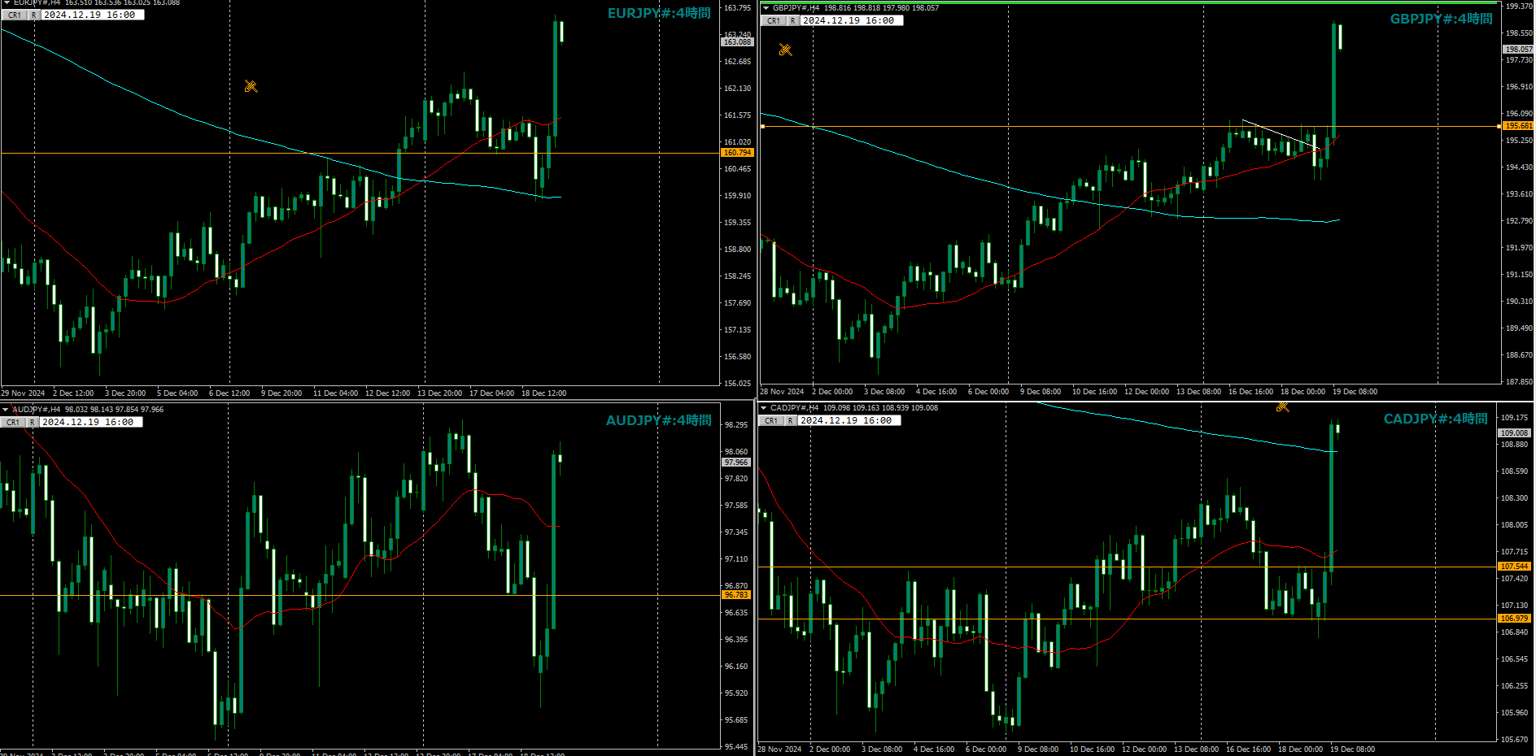Select the orange 195.681 price label on GBPJPY
This screenshot has height=756, width=1536.
[1518, 126]
